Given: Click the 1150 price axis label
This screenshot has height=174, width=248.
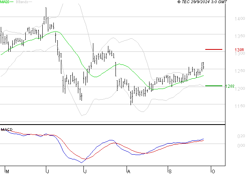Looking at the screenshot, I should (240, 106).
